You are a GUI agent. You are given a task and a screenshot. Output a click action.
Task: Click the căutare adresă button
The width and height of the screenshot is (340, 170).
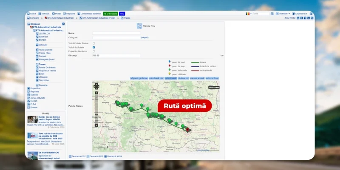click(197, 78)
